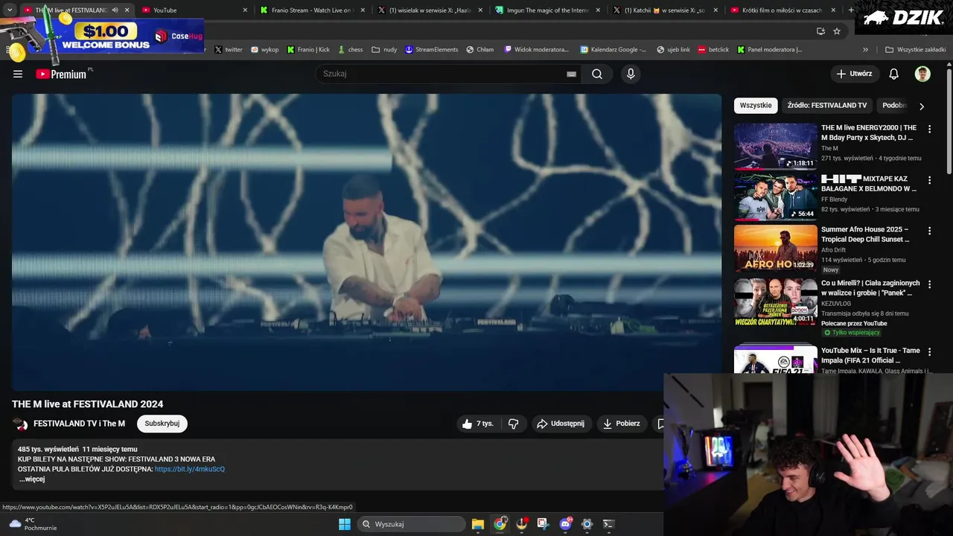Click the magnifier search button
This screenshot has width=953, height=536.
pos(597,74)
